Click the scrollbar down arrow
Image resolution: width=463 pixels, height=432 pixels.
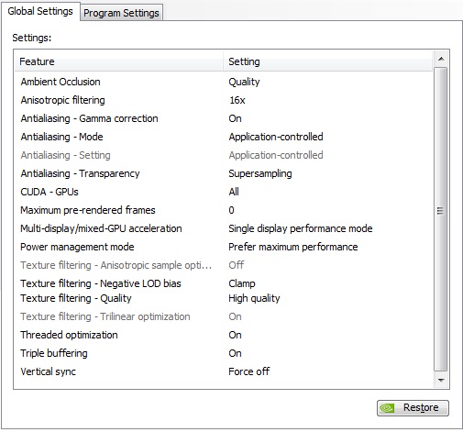[441, 380]
